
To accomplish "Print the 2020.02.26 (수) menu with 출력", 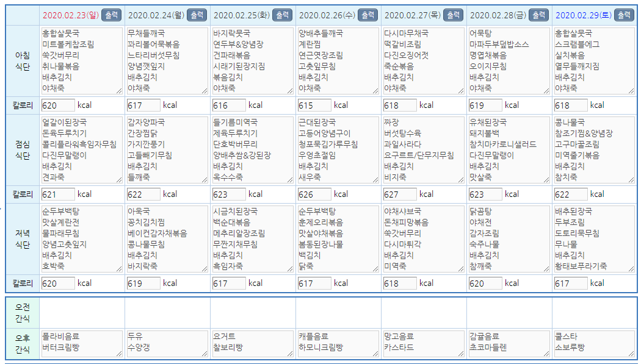I will (368, 15).
